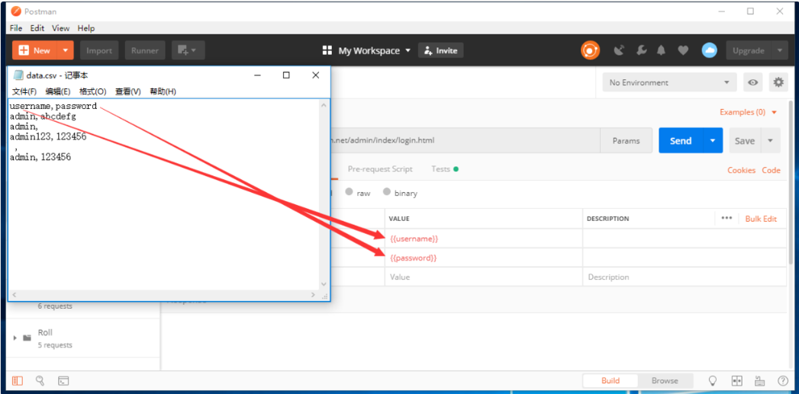The width and height of the screenshot is (799, 394).
Task: Open manage environments gear icon
Action: 778,82
